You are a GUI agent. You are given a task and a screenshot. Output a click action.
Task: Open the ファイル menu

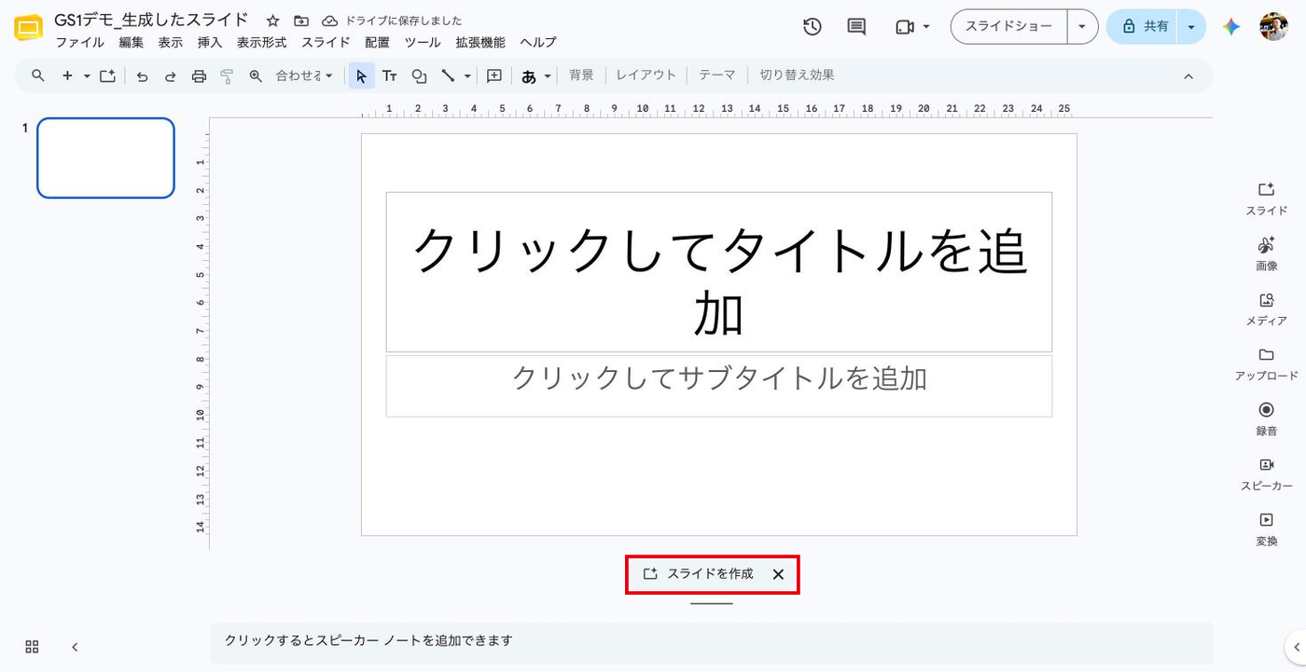[80, 42]
